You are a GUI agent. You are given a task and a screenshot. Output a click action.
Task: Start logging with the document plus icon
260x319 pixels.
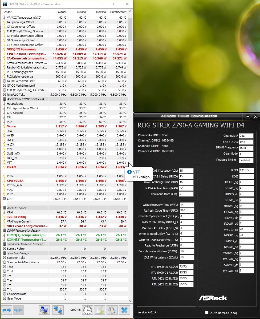coord(100,310)
